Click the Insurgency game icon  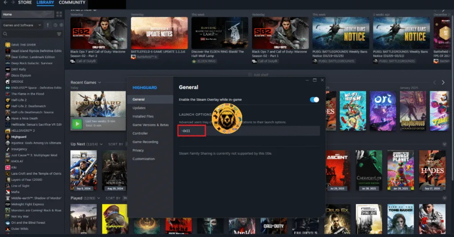click(8, 149)
